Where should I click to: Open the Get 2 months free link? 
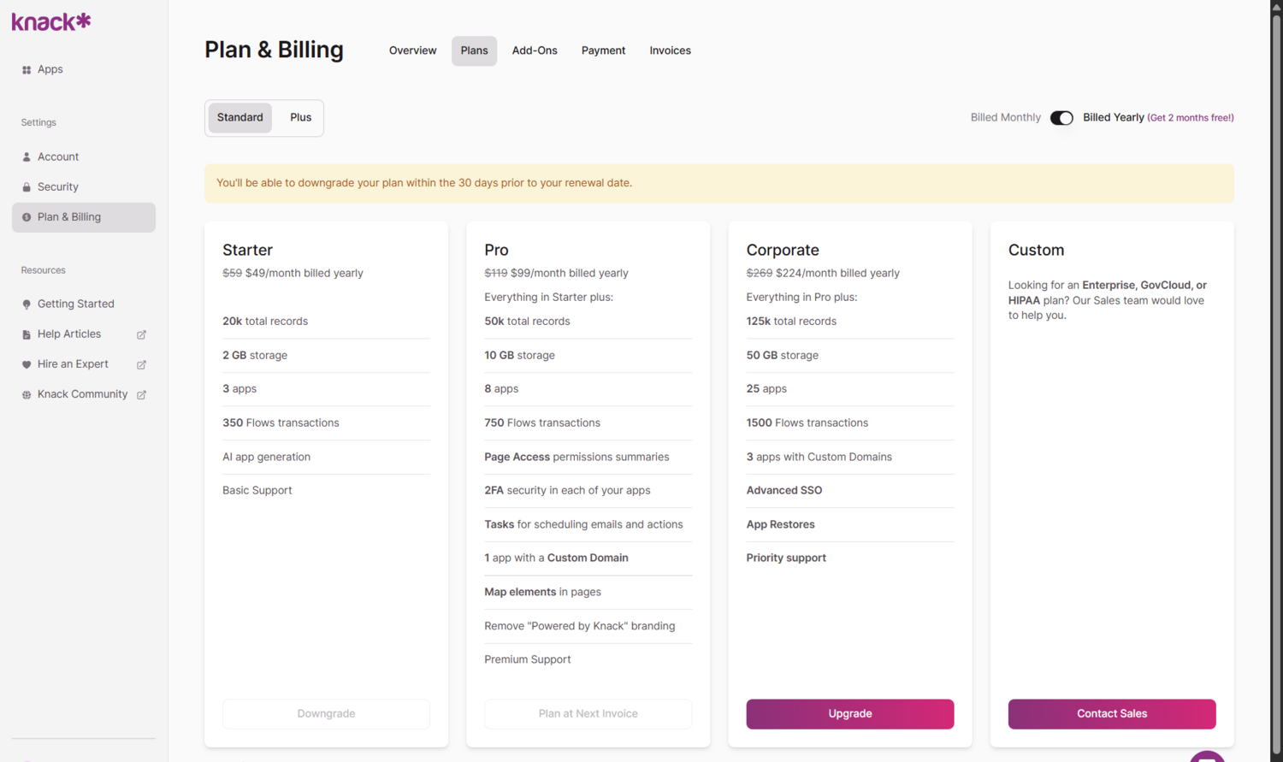pyautogui.click(x=1191, y=117)
